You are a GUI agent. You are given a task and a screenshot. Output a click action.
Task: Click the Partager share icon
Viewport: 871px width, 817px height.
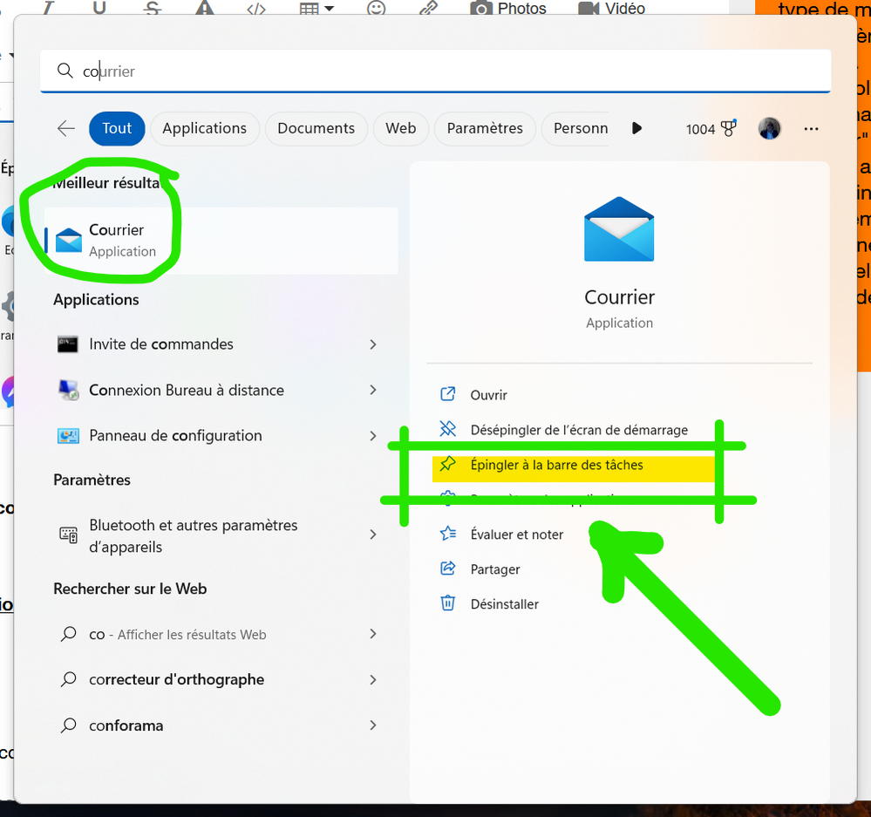tap(448, 568)
